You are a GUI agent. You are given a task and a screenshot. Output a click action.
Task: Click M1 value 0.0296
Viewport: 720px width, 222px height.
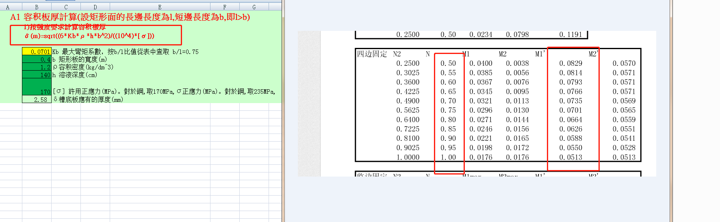[481, 110]
